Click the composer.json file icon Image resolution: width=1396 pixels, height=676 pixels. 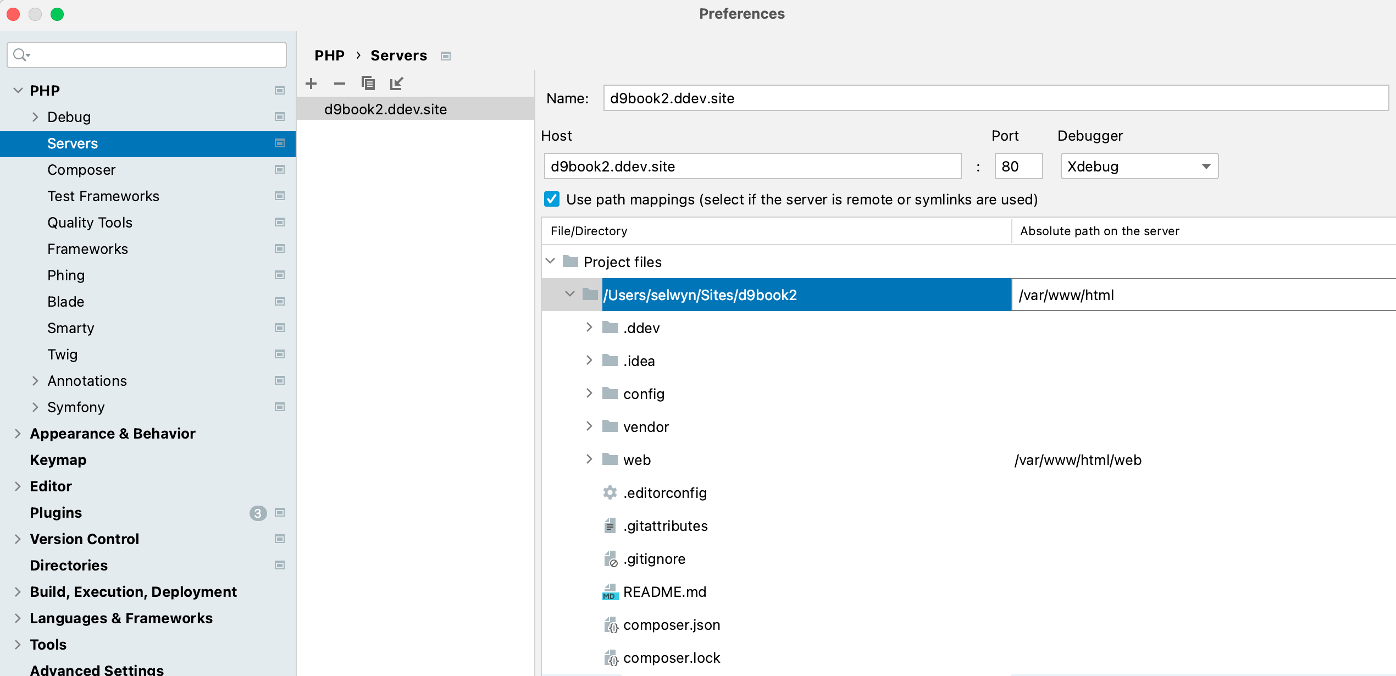coord(611,625)
